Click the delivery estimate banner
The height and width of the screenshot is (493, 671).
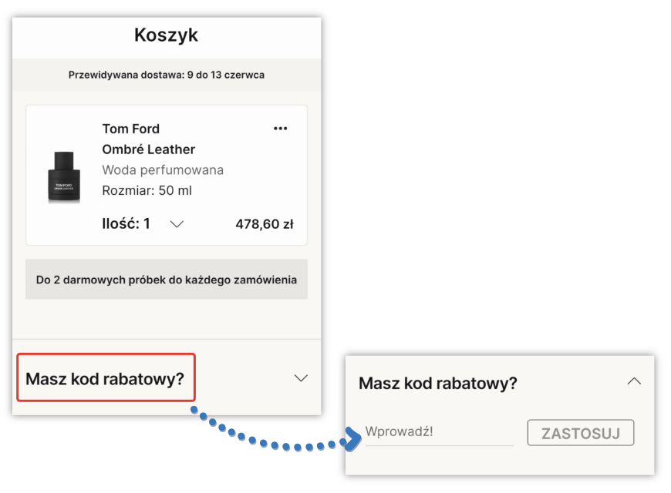166,75
